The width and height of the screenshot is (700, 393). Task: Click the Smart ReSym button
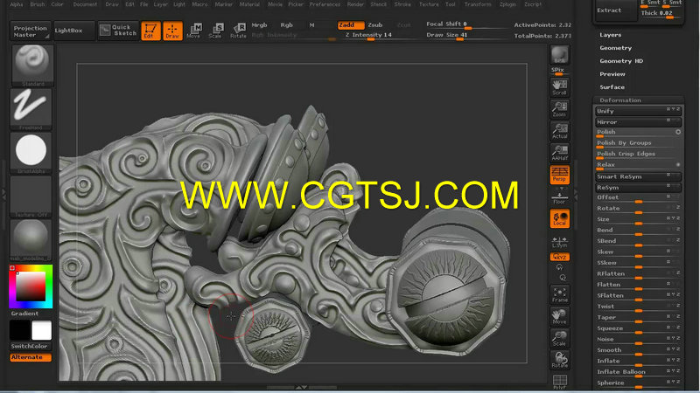pos(638,177)
